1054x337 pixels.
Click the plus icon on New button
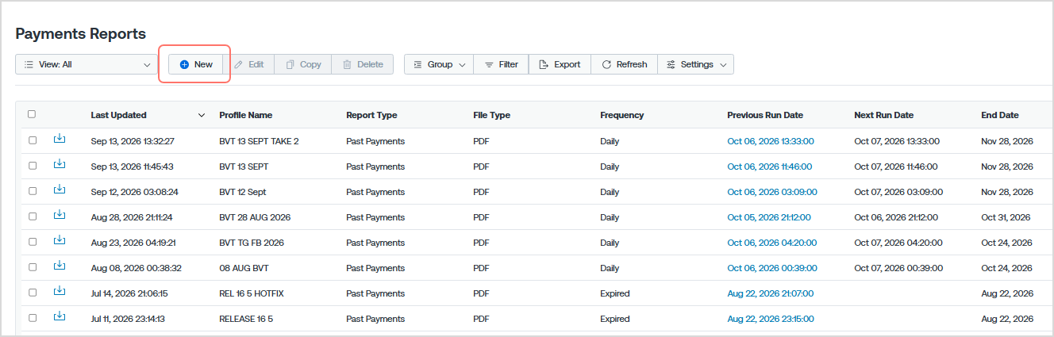(x=184, y=64)
